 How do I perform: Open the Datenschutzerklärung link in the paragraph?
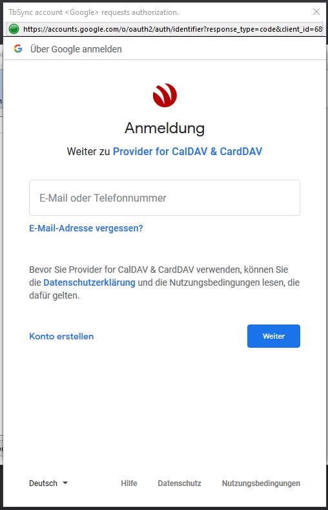click(x=89, y=282)
